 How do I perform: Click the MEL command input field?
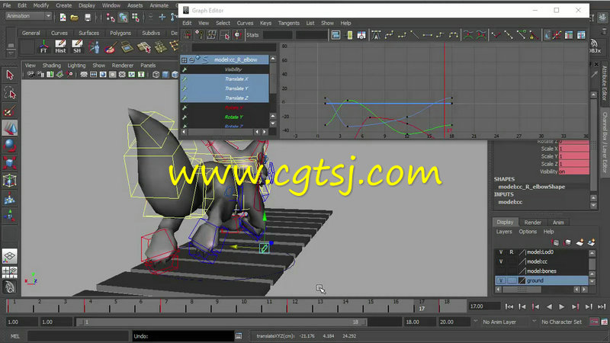tap(78, 336)
